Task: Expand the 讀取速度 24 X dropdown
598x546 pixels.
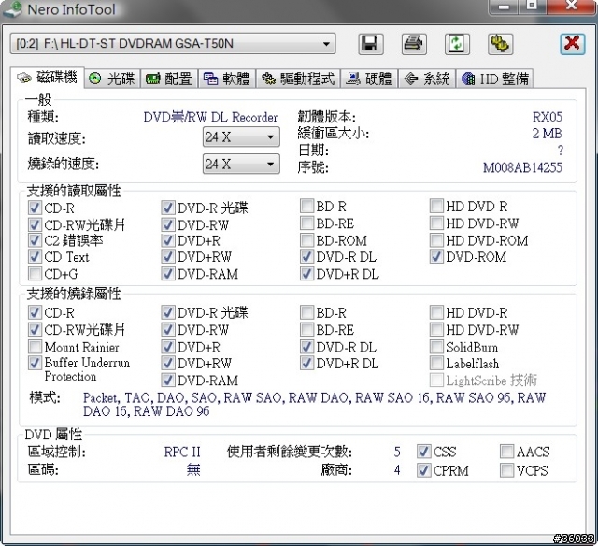Action: tap(241, 137)
